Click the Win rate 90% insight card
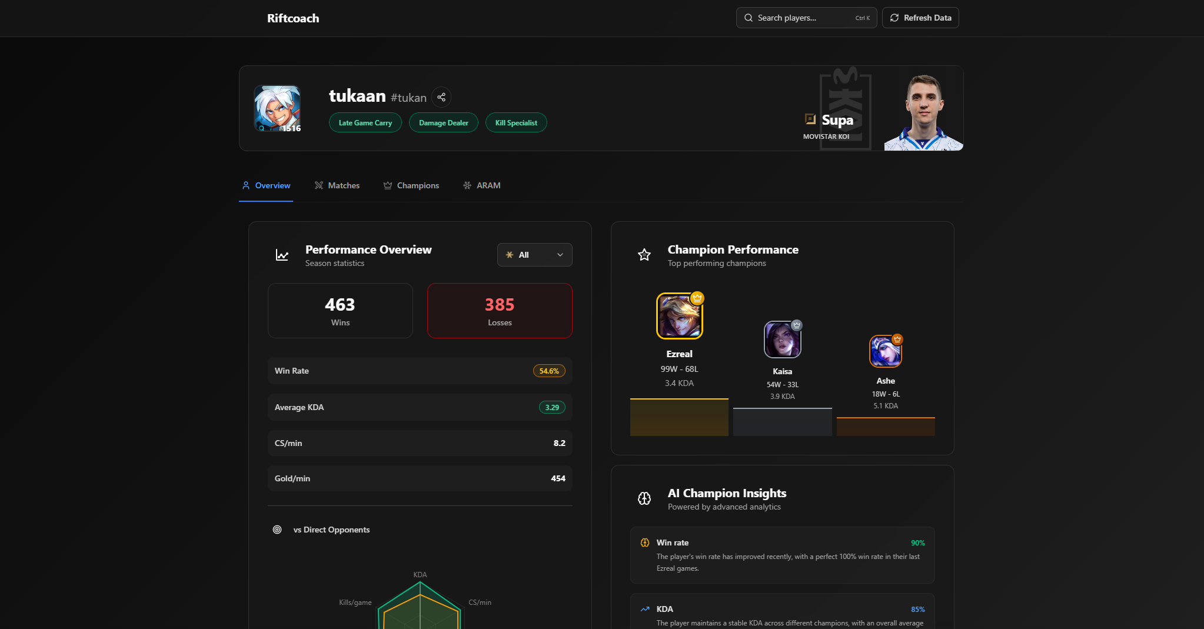The height and width of the screenshot is (629, 1204). pyautogui.click(x=782, y=555)
